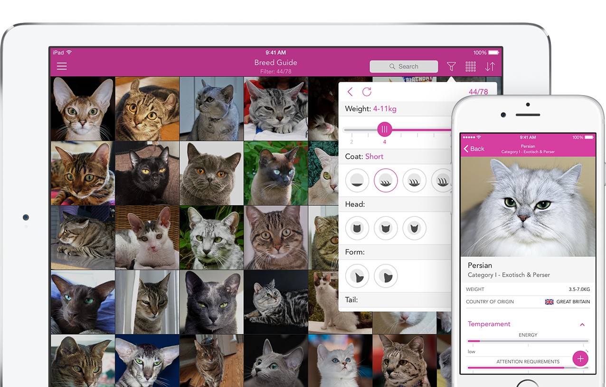Click the Weight slider handle
The width and height of the screenshot is (606, 387).
[385, 129]
